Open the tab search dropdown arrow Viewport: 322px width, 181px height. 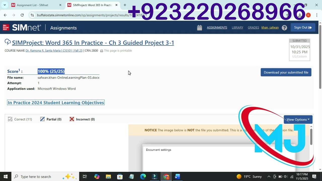pyautogui.click(x=5, y=5)
